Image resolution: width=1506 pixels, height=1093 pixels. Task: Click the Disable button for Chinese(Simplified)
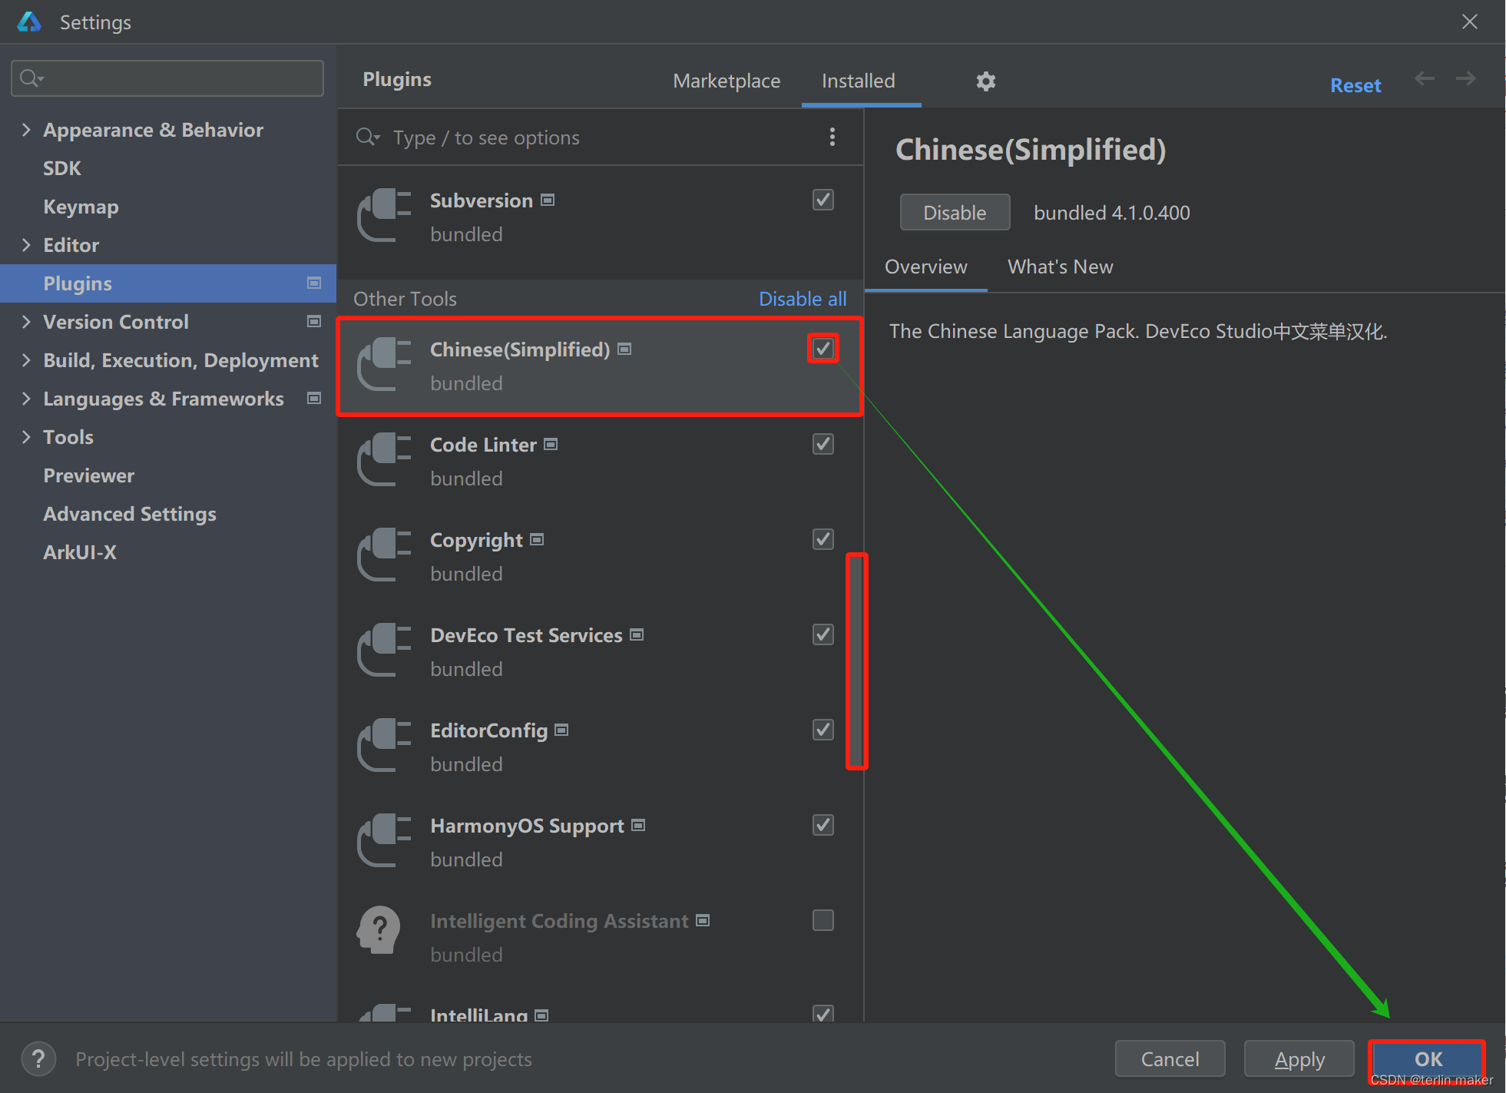click(x=953, y=211)
